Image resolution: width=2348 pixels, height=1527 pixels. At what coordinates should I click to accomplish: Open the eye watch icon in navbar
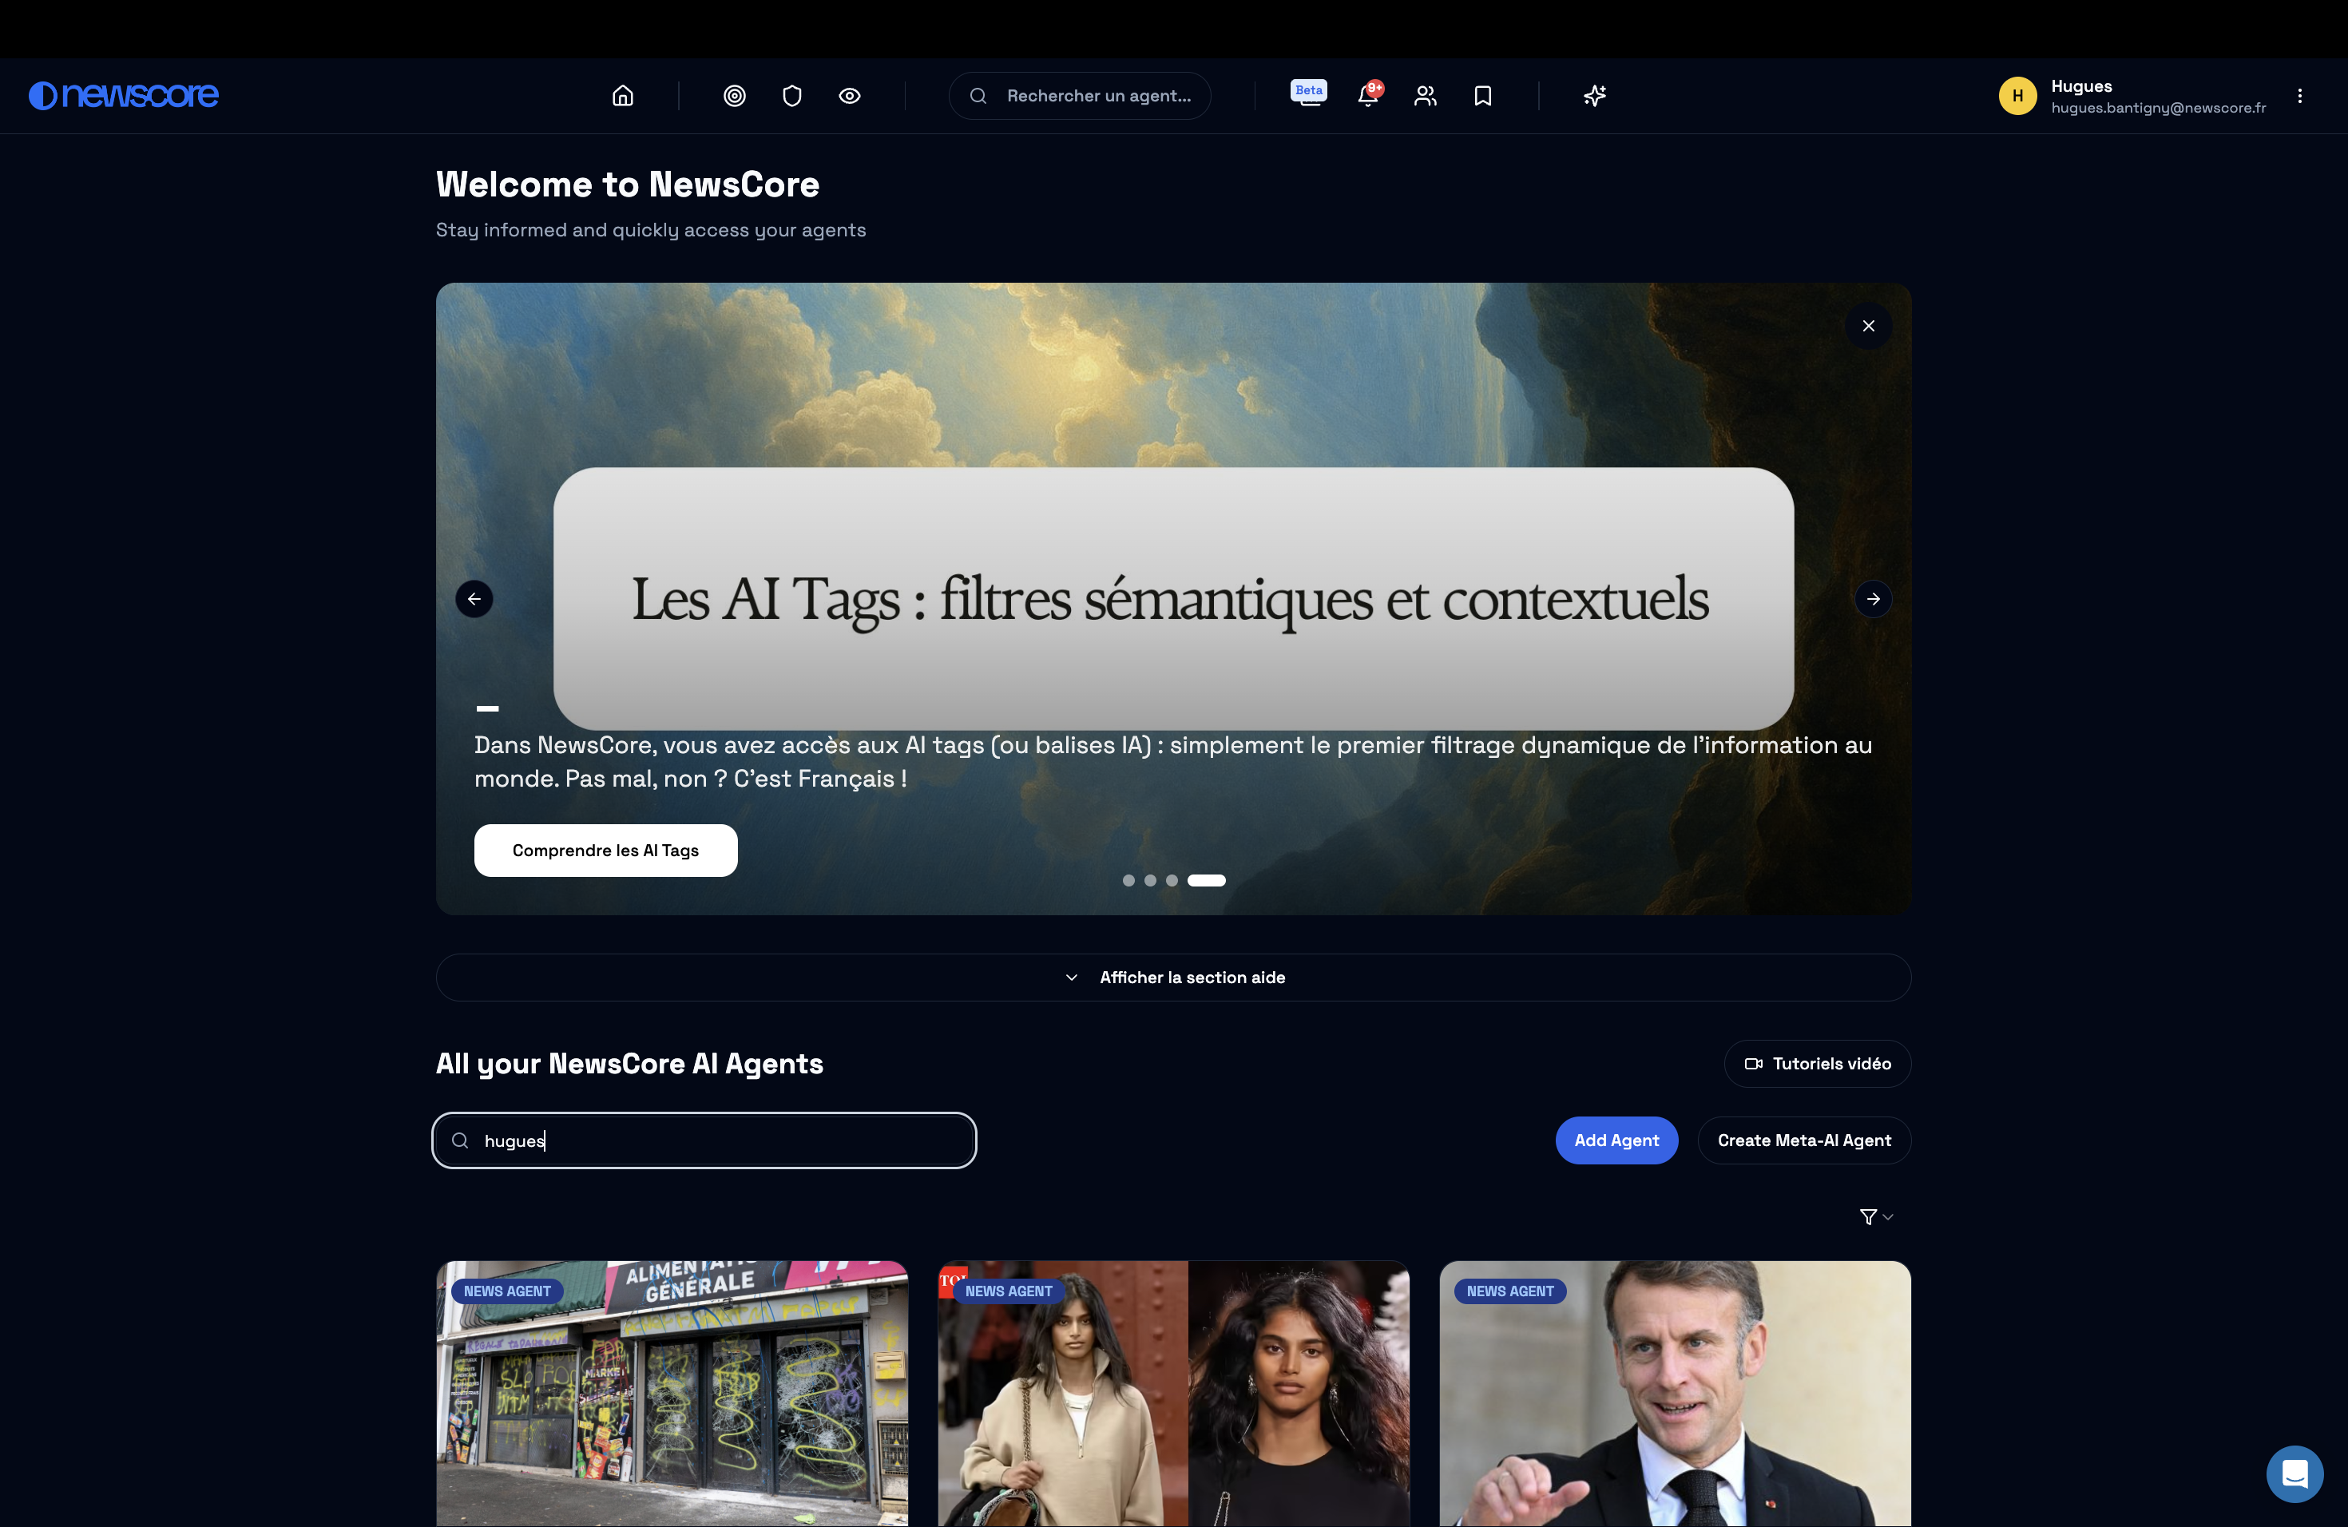click(x=850, y=96)
